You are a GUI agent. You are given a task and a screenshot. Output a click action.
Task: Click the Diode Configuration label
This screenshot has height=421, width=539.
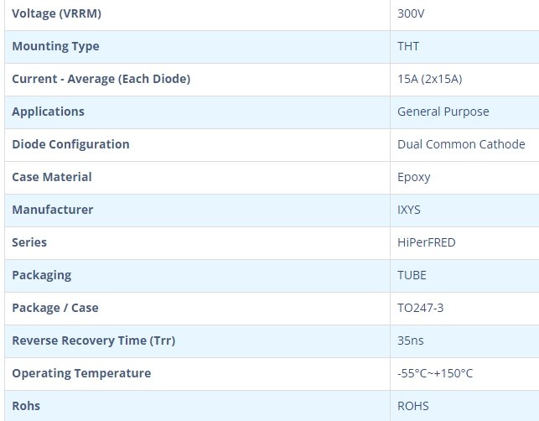[x=71, y=144]
